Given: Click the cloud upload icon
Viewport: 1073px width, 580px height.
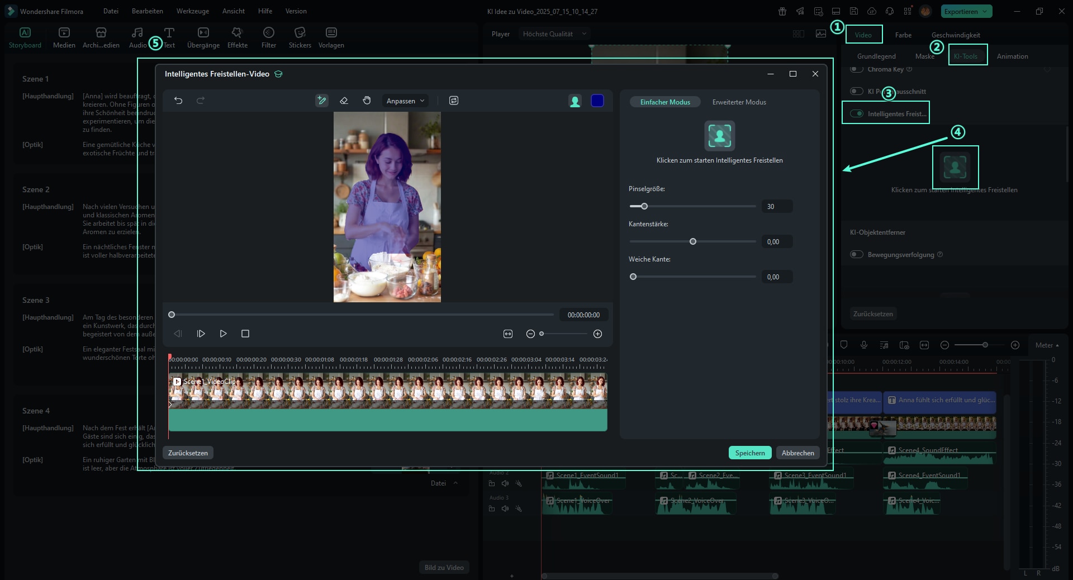Looking at the screenshot, I should (872, 11).
